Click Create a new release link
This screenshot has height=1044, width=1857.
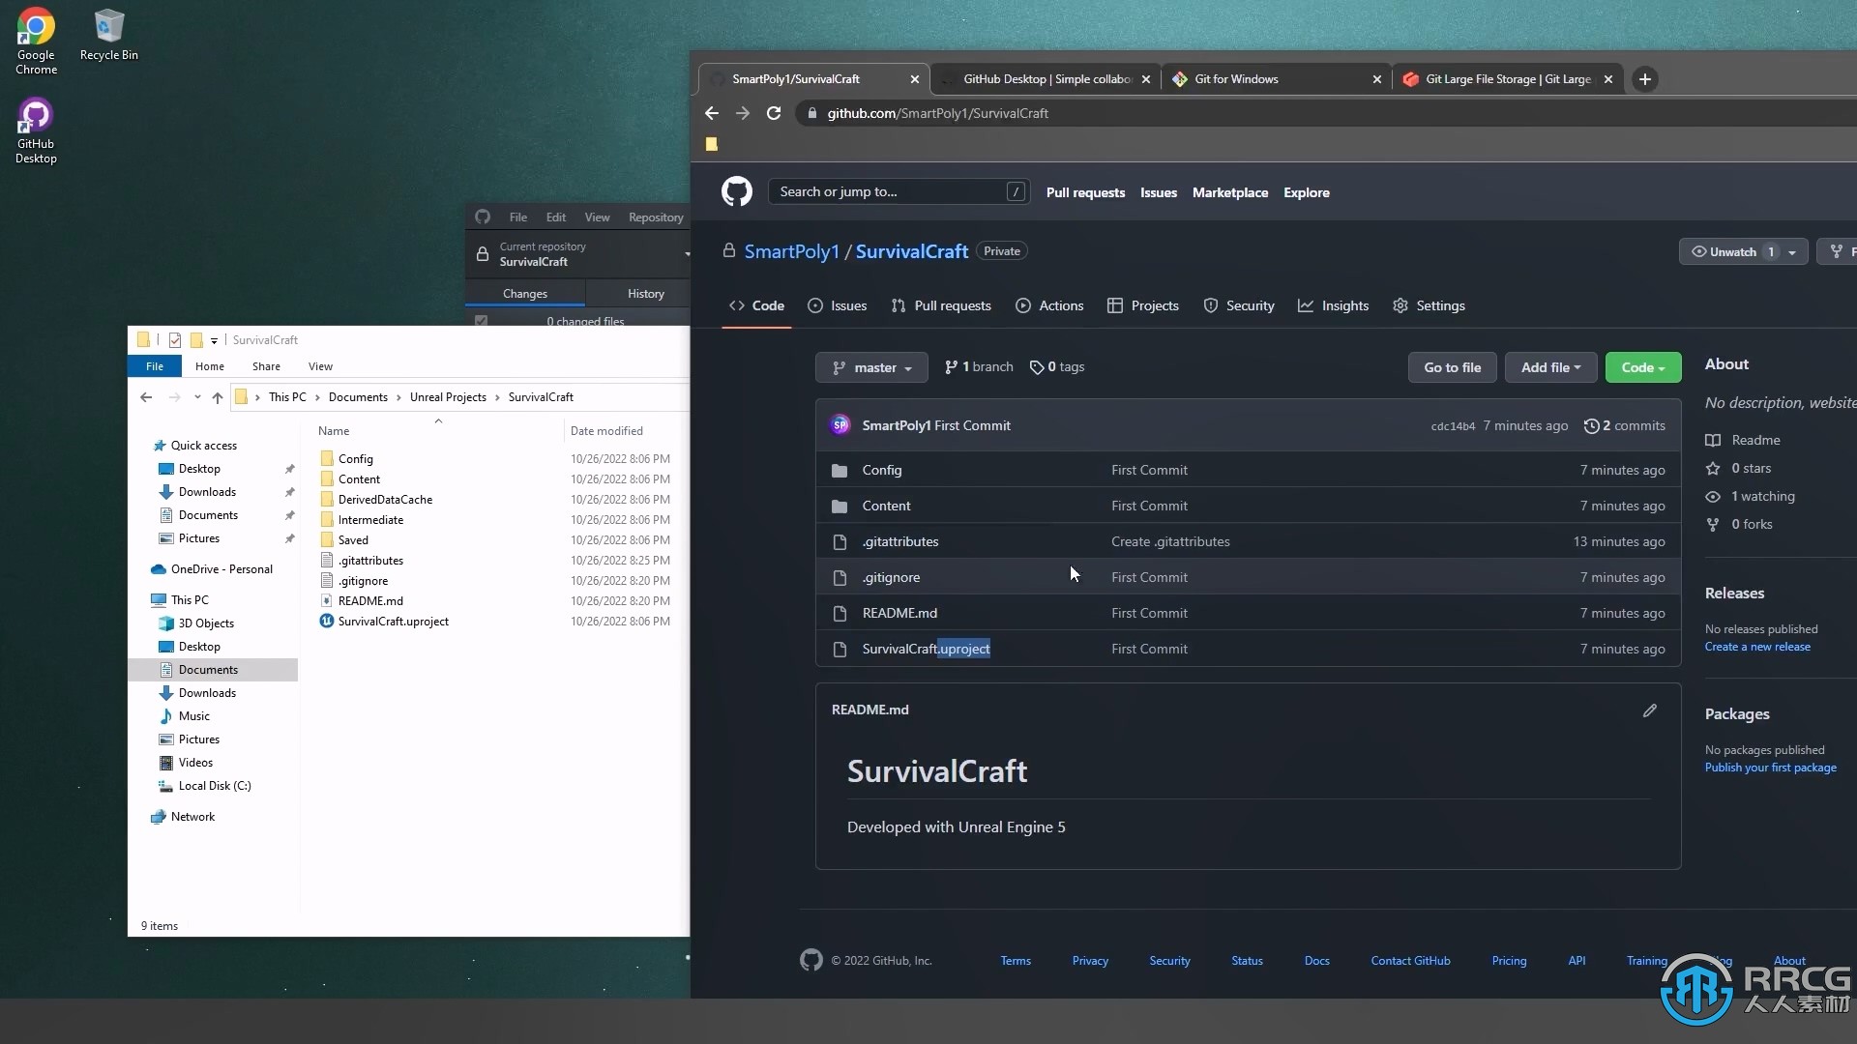click(1757, 647)
